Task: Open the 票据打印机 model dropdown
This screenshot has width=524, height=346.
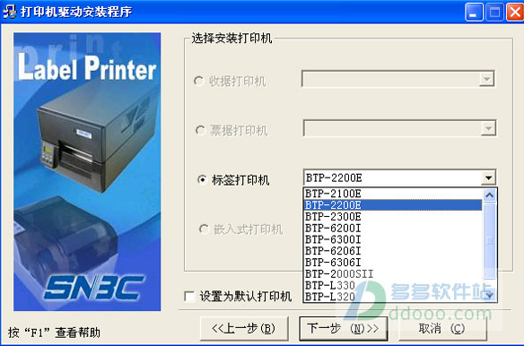Action: point(488,128)
